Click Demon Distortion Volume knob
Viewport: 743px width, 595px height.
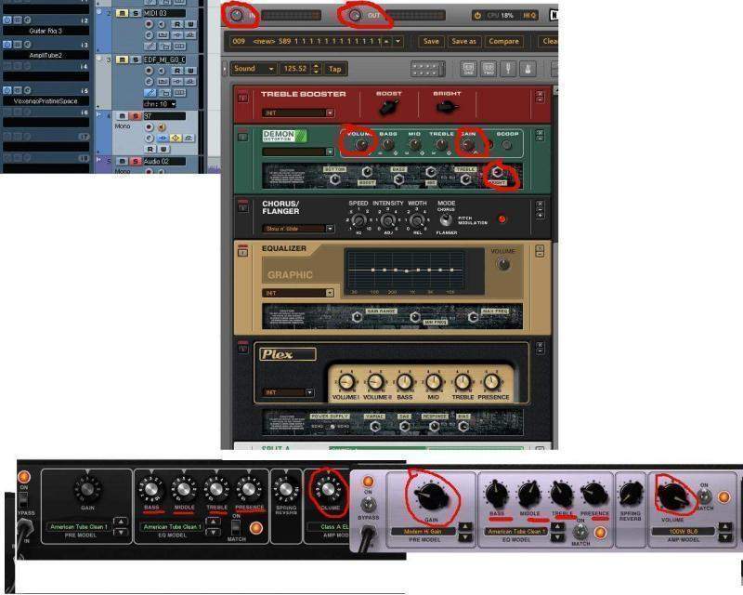point(361,145)
